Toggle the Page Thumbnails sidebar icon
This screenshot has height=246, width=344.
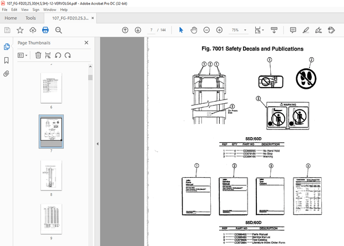coord(7,47)
